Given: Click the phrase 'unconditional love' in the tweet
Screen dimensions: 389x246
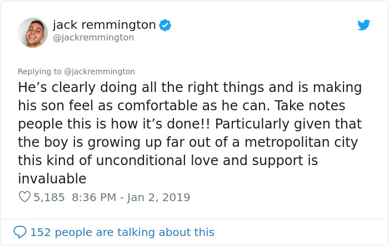Looking at the screenshot, I should (137, 161).
